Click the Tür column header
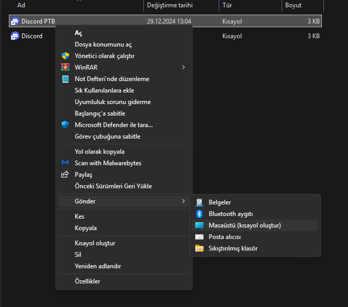The width and height of the screenshot is (348, 307). (228, 5)
